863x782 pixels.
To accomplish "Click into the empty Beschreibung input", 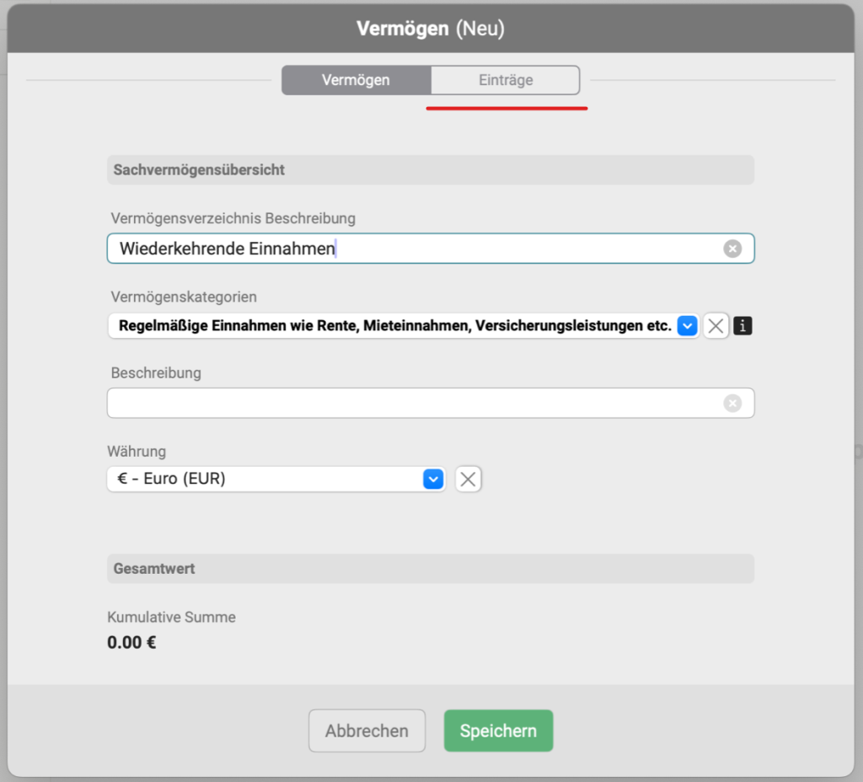I will (x=413, y=404).
